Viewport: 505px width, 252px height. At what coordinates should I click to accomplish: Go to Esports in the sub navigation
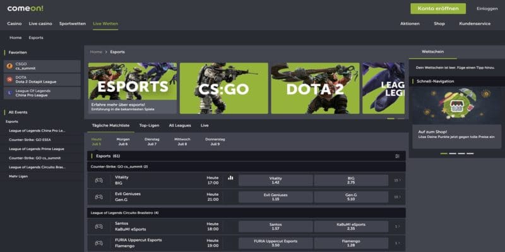[36, 38]
